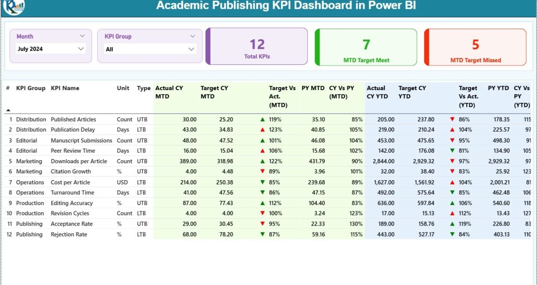Select the MTD Target Meet card
The height and width of the screenshot is (285, 537).
point(366,47)
